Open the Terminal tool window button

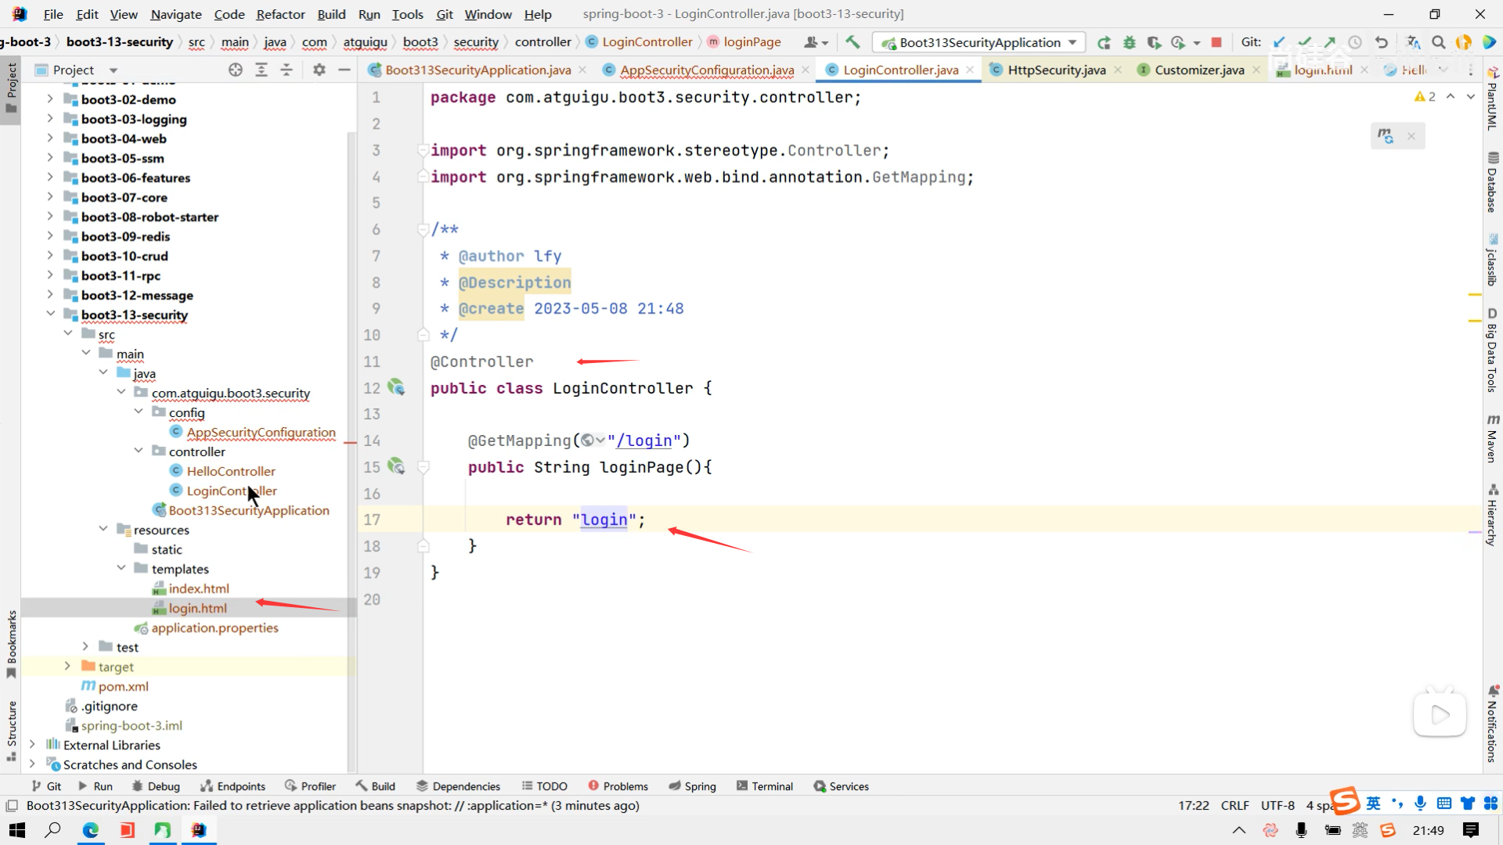pyautogui.click(x=764, y=786)
